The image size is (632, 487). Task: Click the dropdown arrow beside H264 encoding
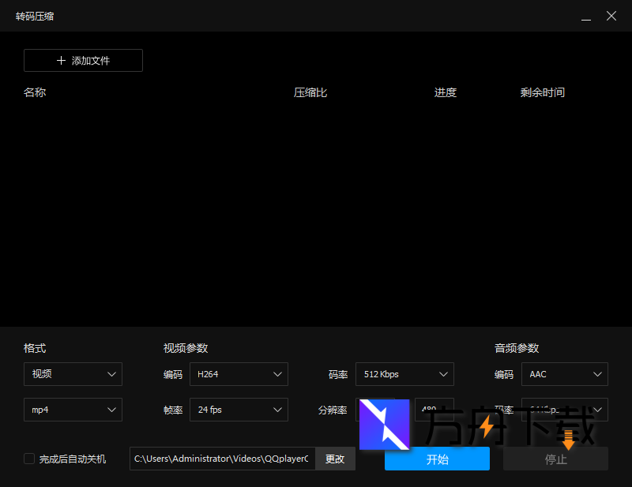tap(277, 374)
